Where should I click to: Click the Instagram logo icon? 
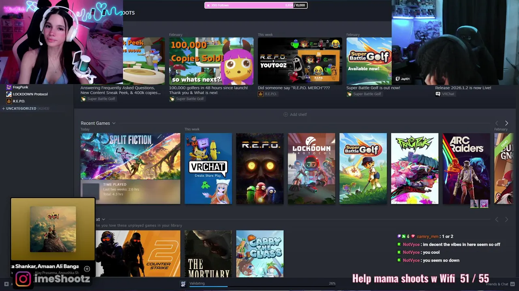23,279
